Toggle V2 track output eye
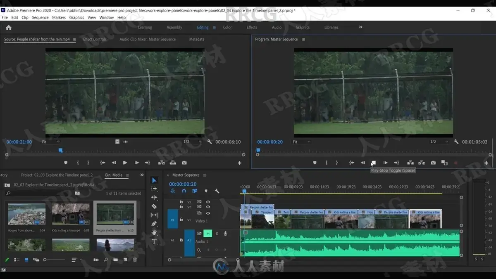Image resolution: width=496 pixels, height=279 pixels. pyautogui.click(x=208, y=207)
